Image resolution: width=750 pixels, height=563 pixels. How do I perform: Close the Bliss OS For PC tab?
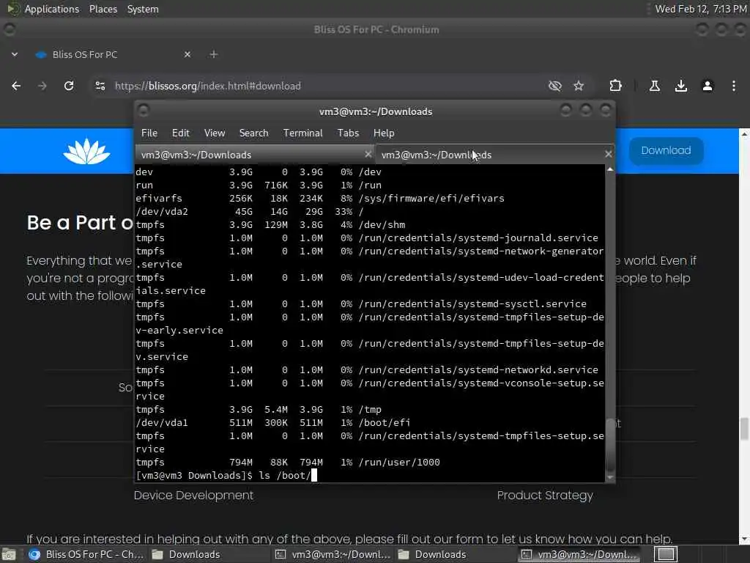click(187, 54)
